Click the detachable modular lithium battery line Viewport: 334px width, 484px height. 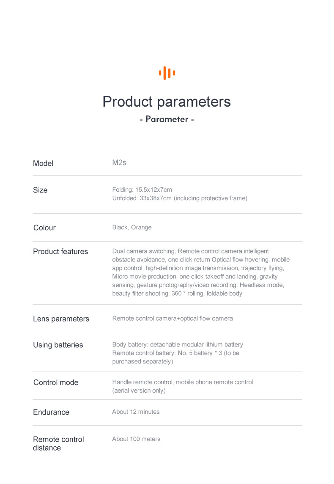point(178,344)
